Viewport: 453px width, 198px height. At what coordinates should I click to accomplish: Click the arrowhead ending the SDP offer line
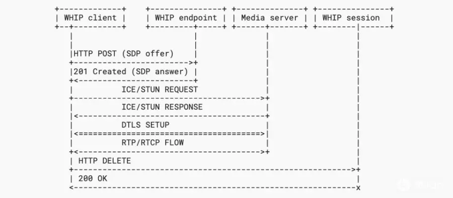(191, 63)
